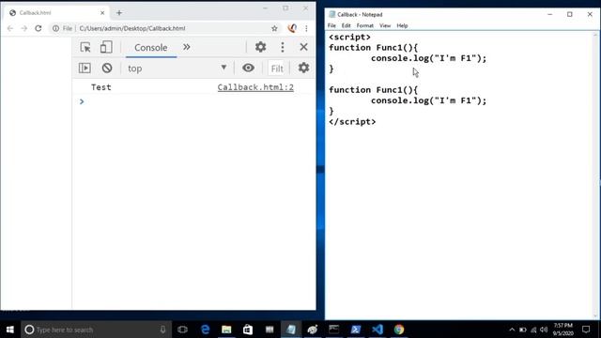Open the Notepad Edit menu

[347, 25]
